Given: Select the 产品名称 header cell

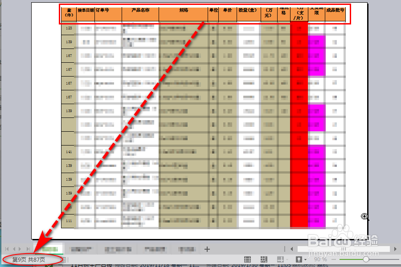Looking at the screenshot, I should click(x=140, y=14).
